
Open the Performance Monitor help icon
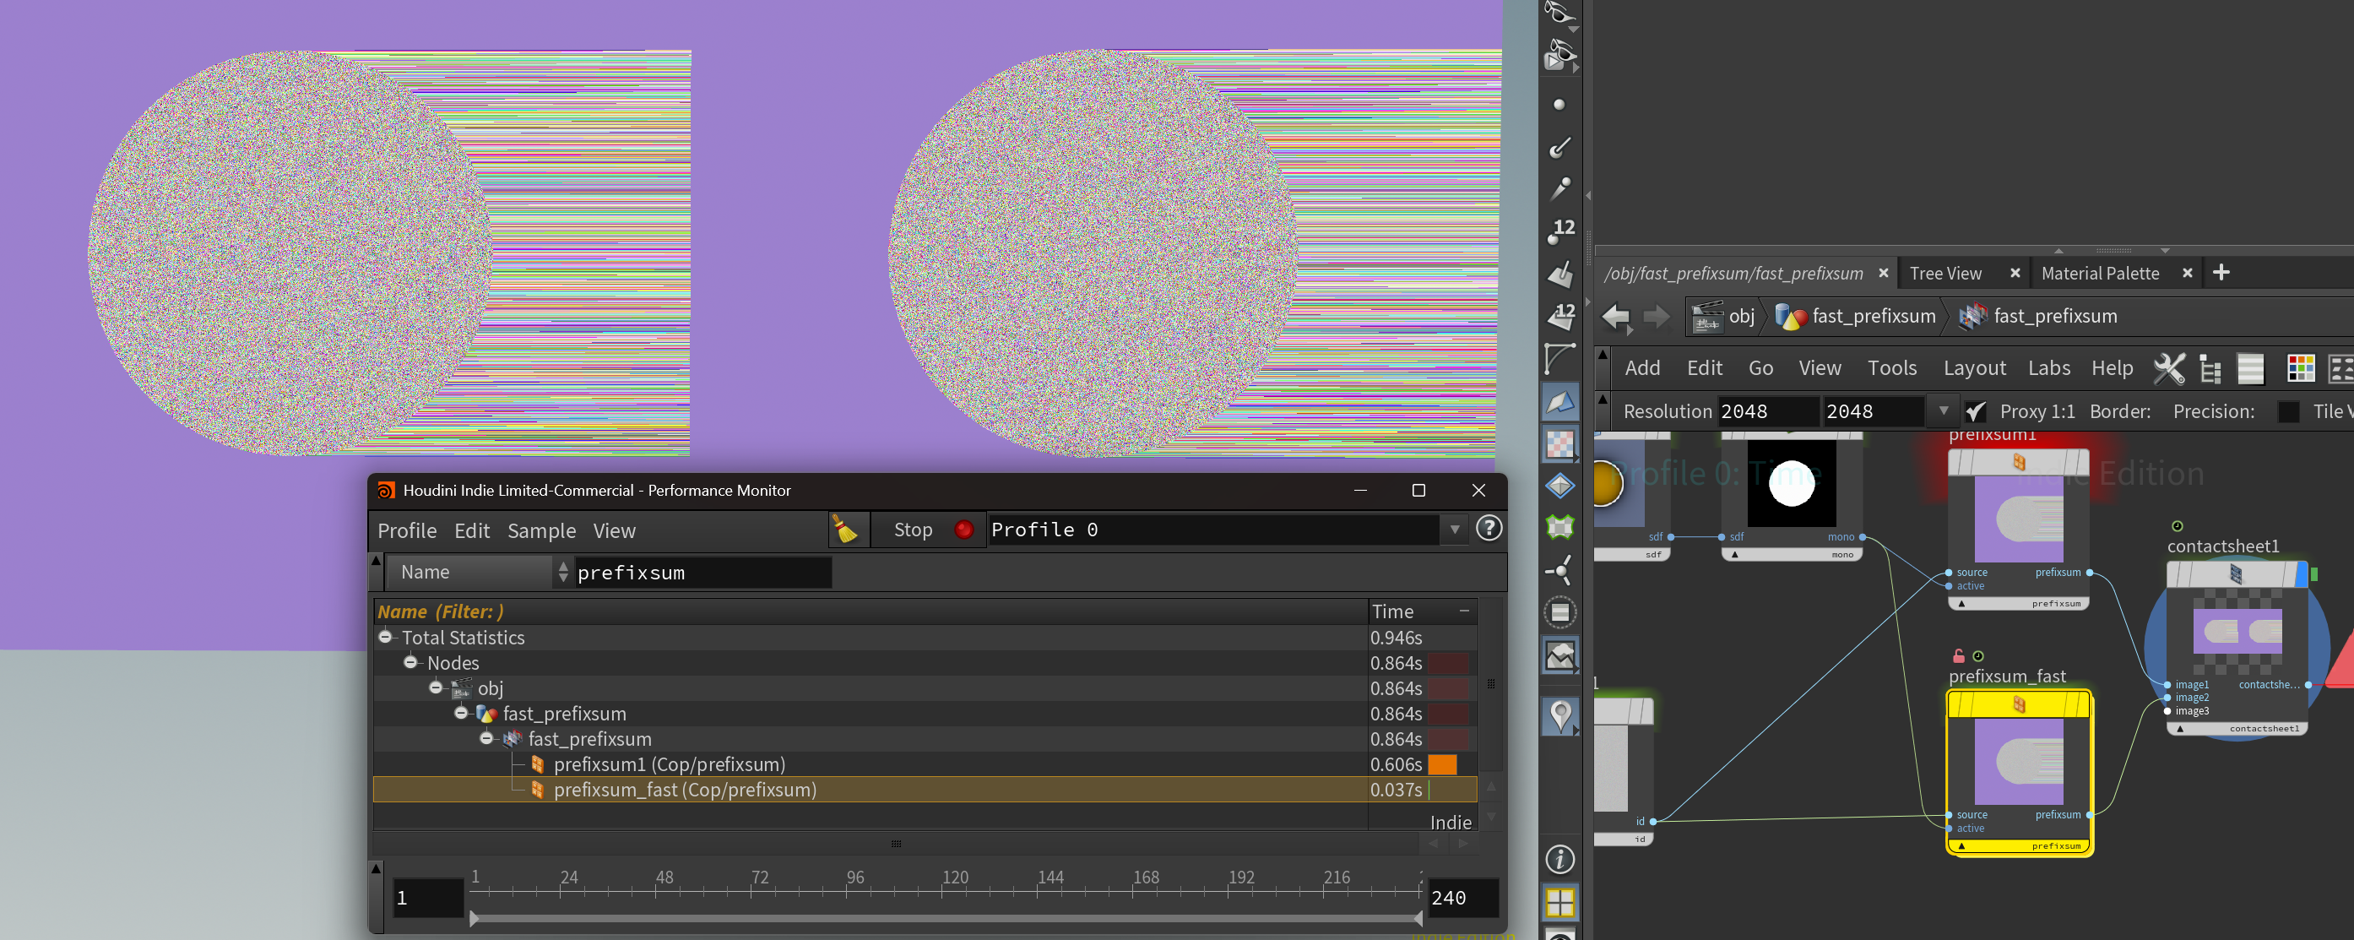point(1489,529)
